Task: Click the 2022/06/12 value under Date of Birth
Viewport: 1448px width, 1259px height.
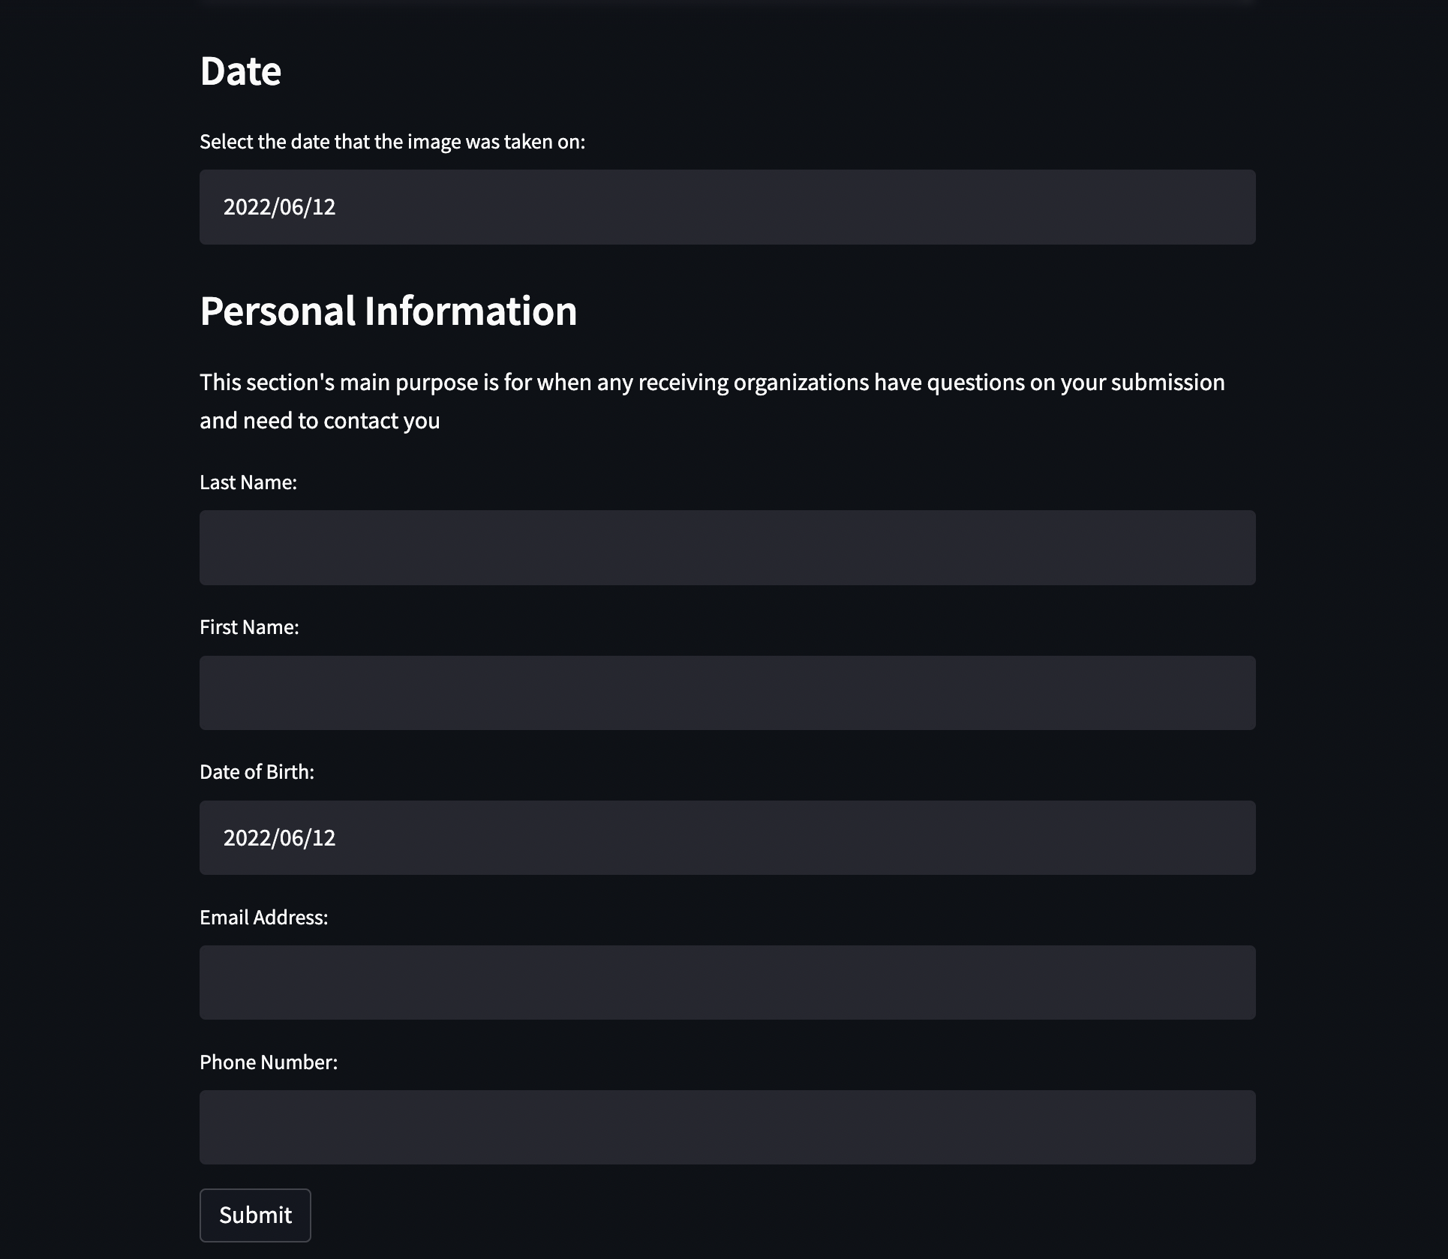Action: (279, 837)
